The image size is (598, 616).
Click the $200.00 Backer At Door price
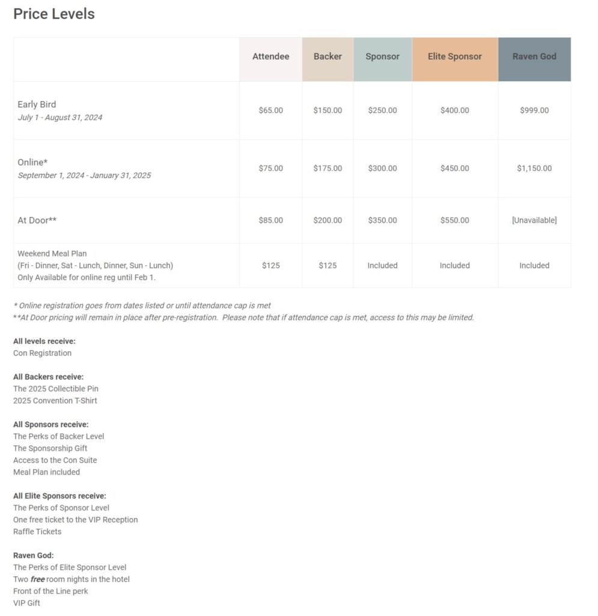tap(328, 220)
